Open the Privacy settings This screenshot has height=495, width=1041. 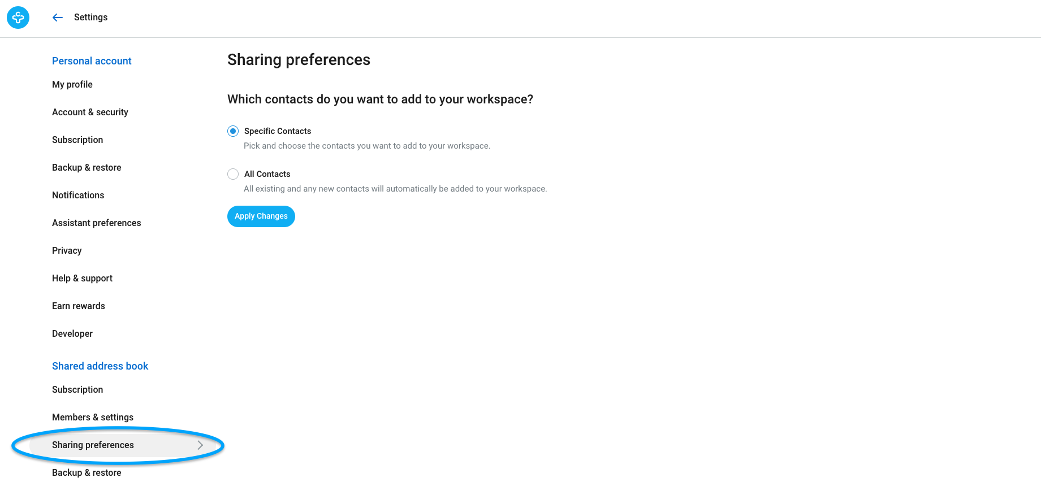[x=67, y=250]
